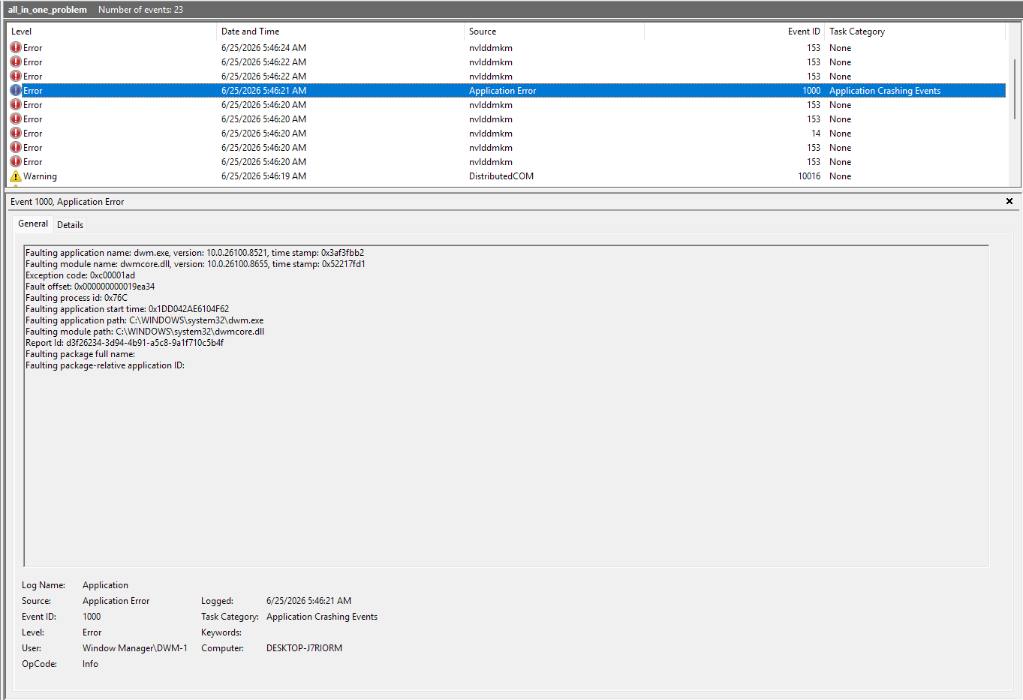Sort by the Source column header
Screen dimensions: 1023x700
(x=554, y=32)
